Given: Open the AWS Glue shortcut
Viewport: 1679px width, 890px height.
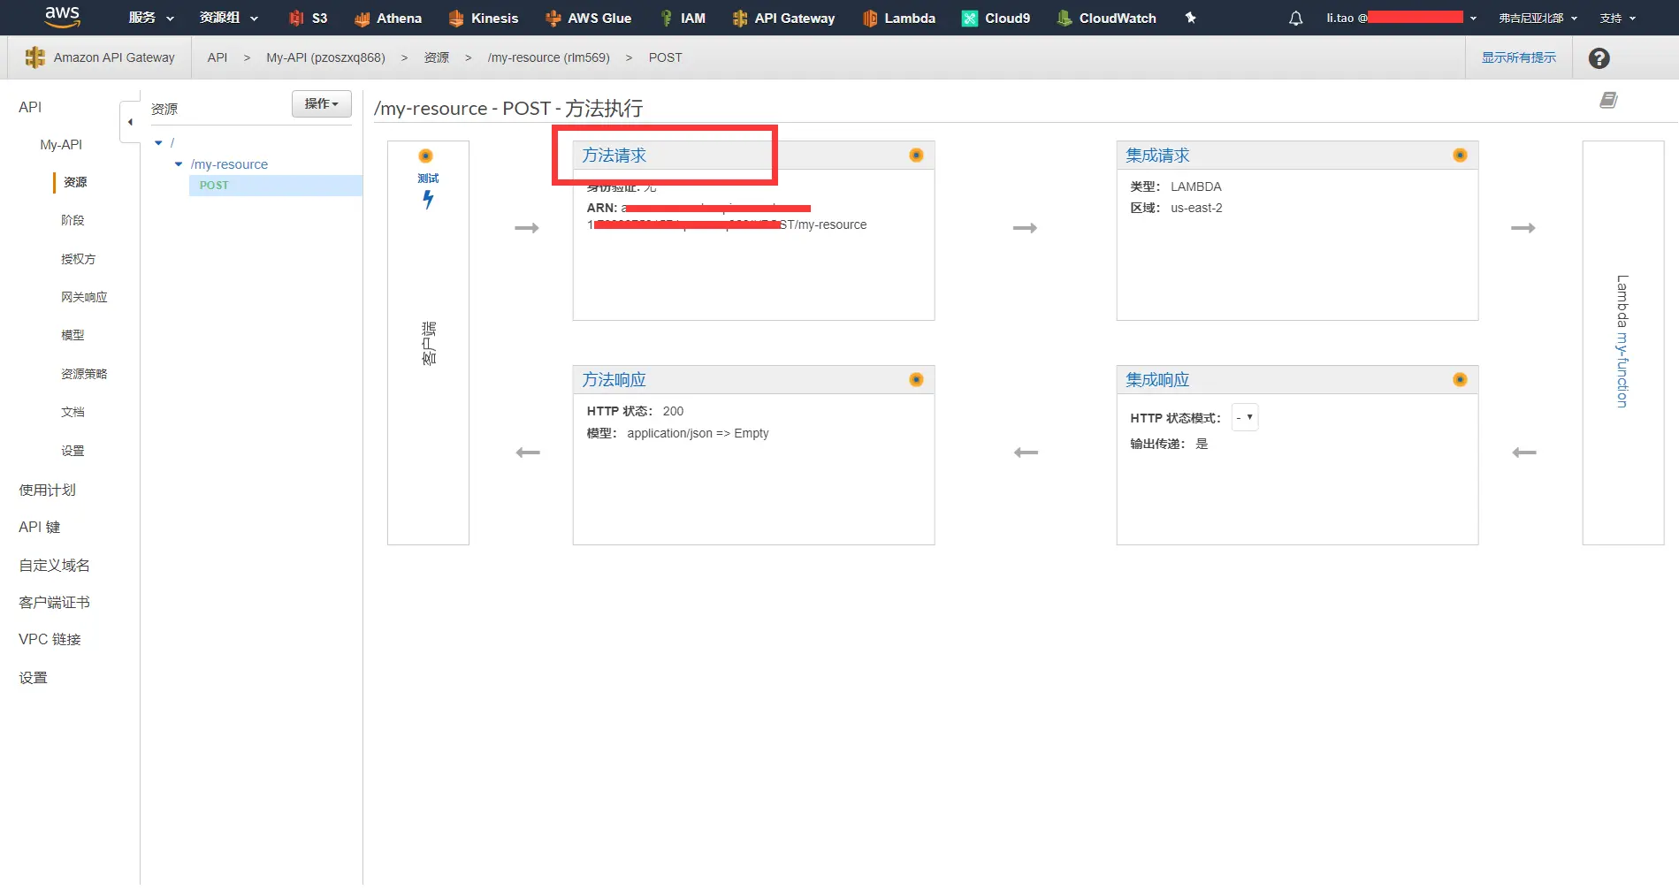Looking at the screenshot, I should tap(588, 18).
